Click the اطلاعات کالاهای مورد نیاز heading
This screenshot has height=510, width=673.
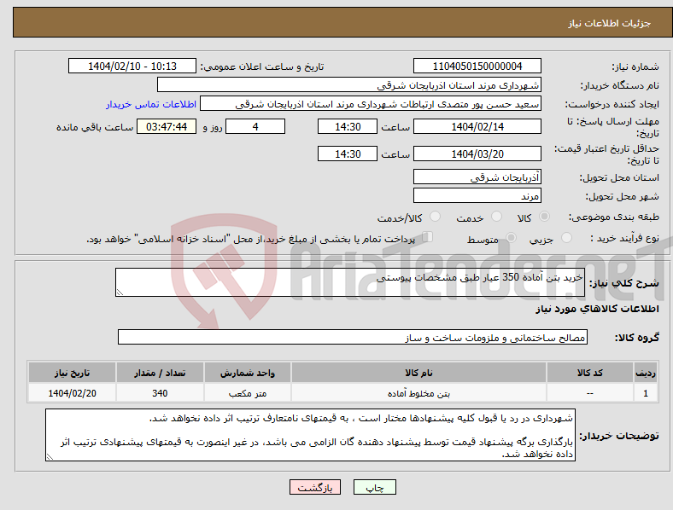pos(597,309)
